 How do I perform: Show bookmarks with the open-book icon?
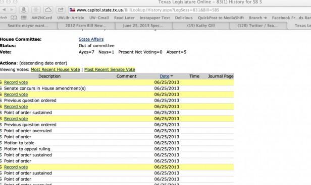click(14, 18)
